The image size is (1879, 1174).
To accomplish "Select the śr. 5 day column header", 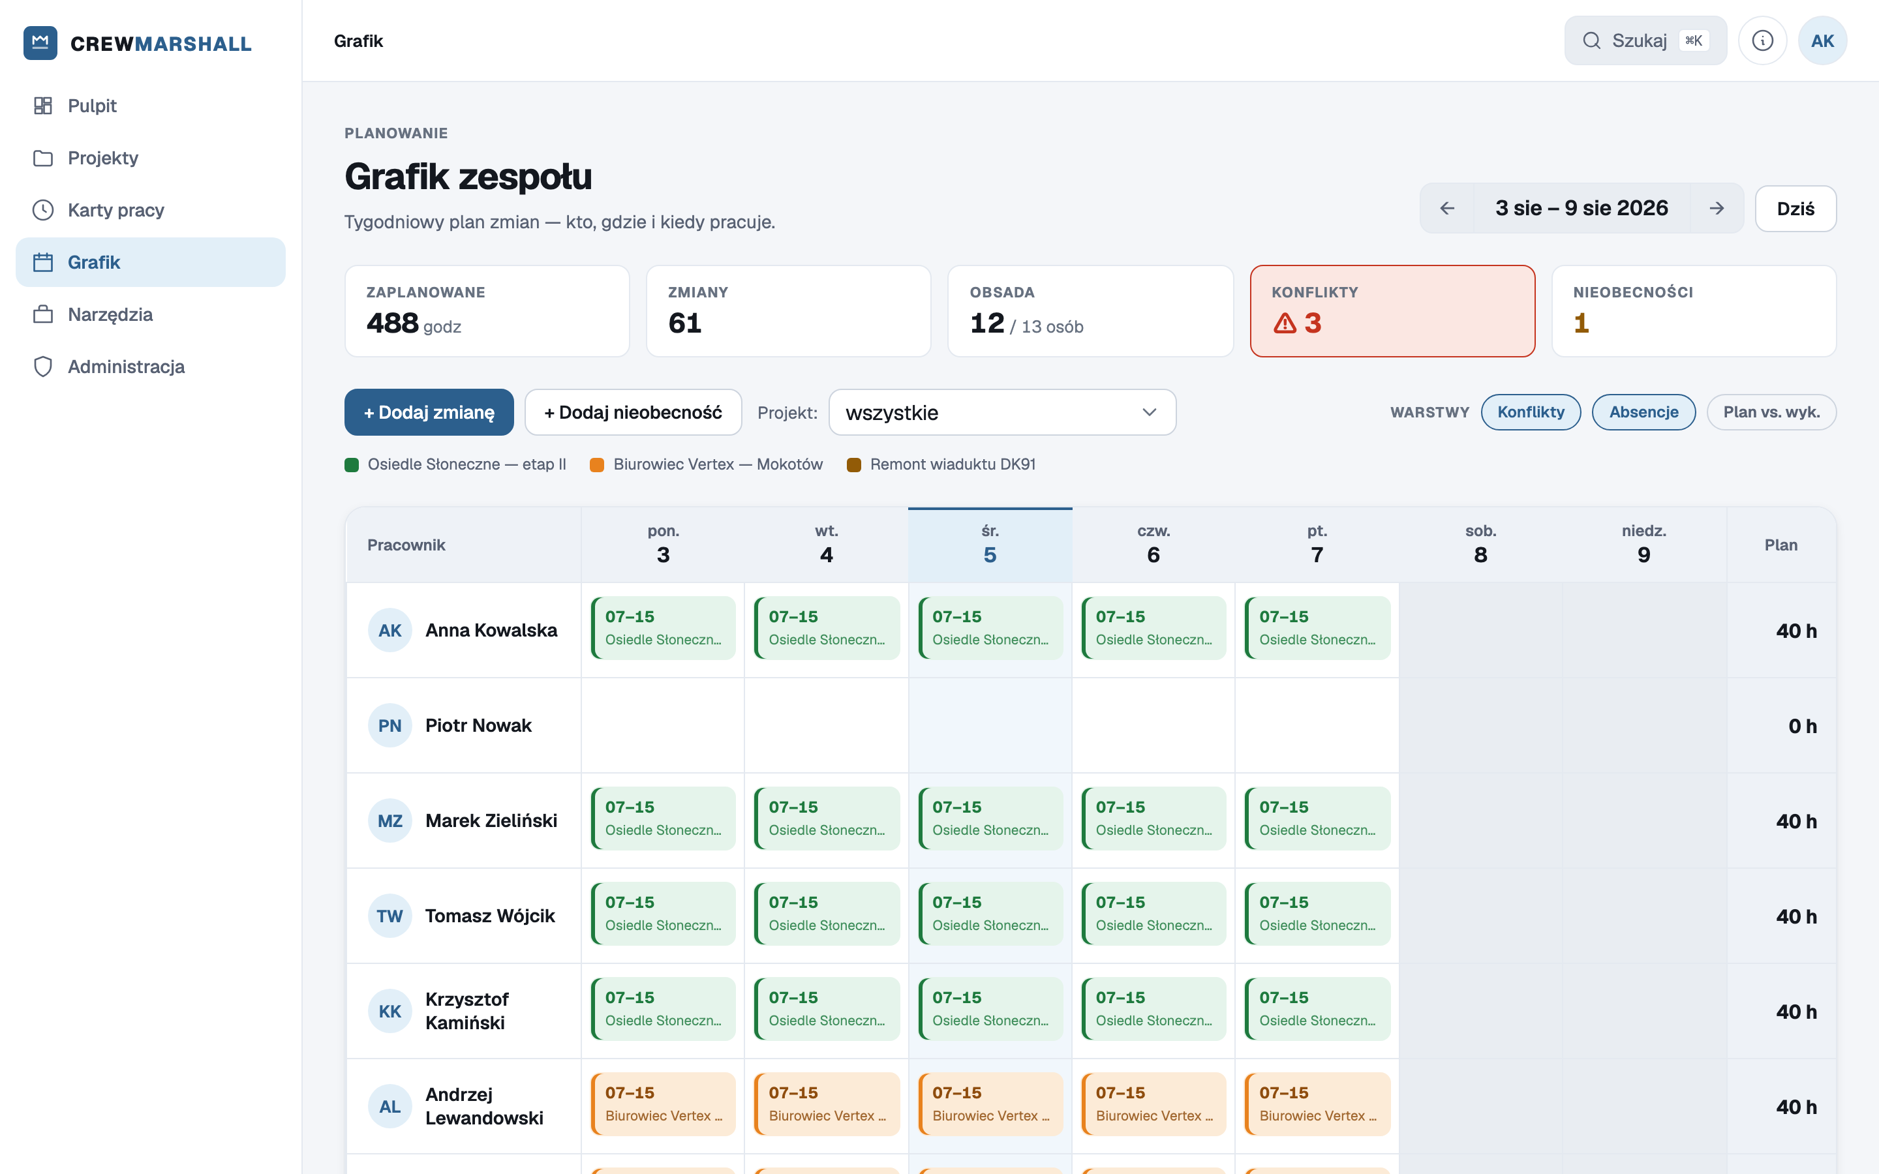I will coord(990,545).
